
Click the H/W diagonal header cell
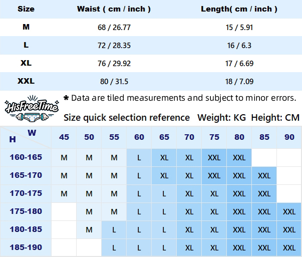(26, 137)
